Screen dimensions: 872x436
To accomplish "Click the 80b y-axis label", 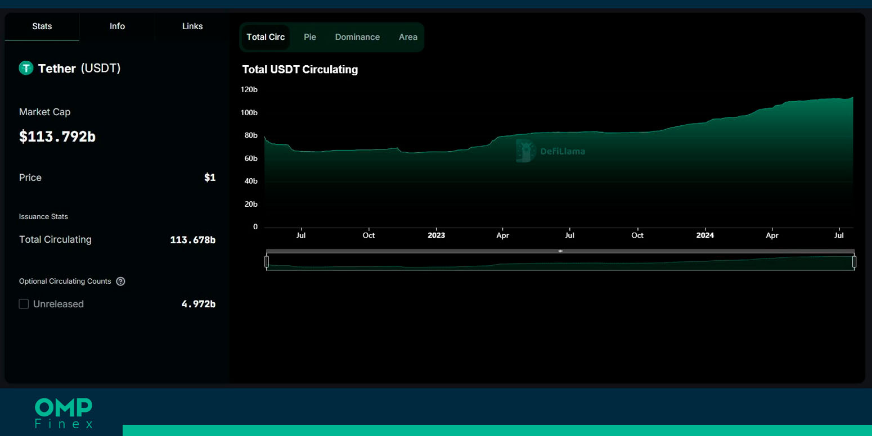I will (251, 135).
